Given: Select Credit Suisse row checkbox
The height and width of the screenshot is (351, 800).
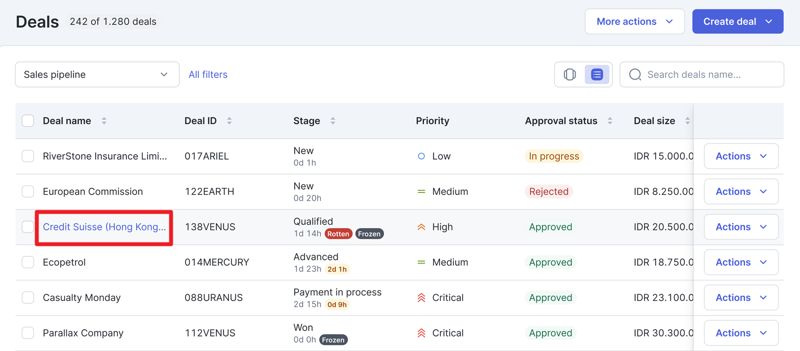Looking at the screenshot, I should pyautogui.click(x=28, y=227).
